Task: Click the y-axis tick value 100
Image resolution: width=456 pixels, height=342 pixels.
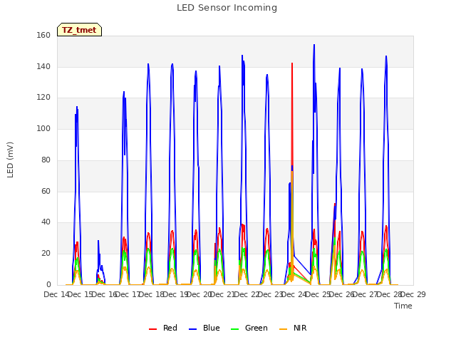Action: (43, 128)
